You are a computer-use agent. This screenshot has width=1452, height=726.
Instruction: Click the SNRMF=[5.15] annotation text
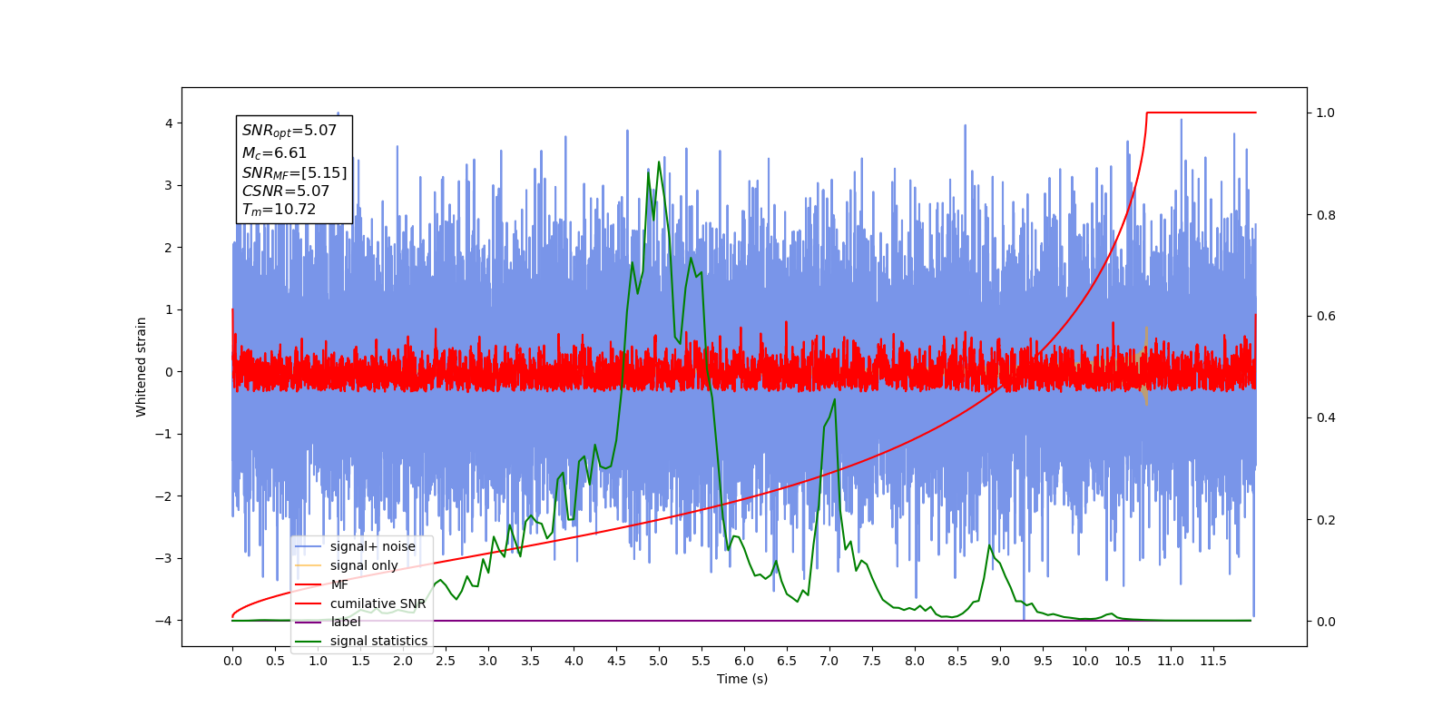[x=294, y=172]
